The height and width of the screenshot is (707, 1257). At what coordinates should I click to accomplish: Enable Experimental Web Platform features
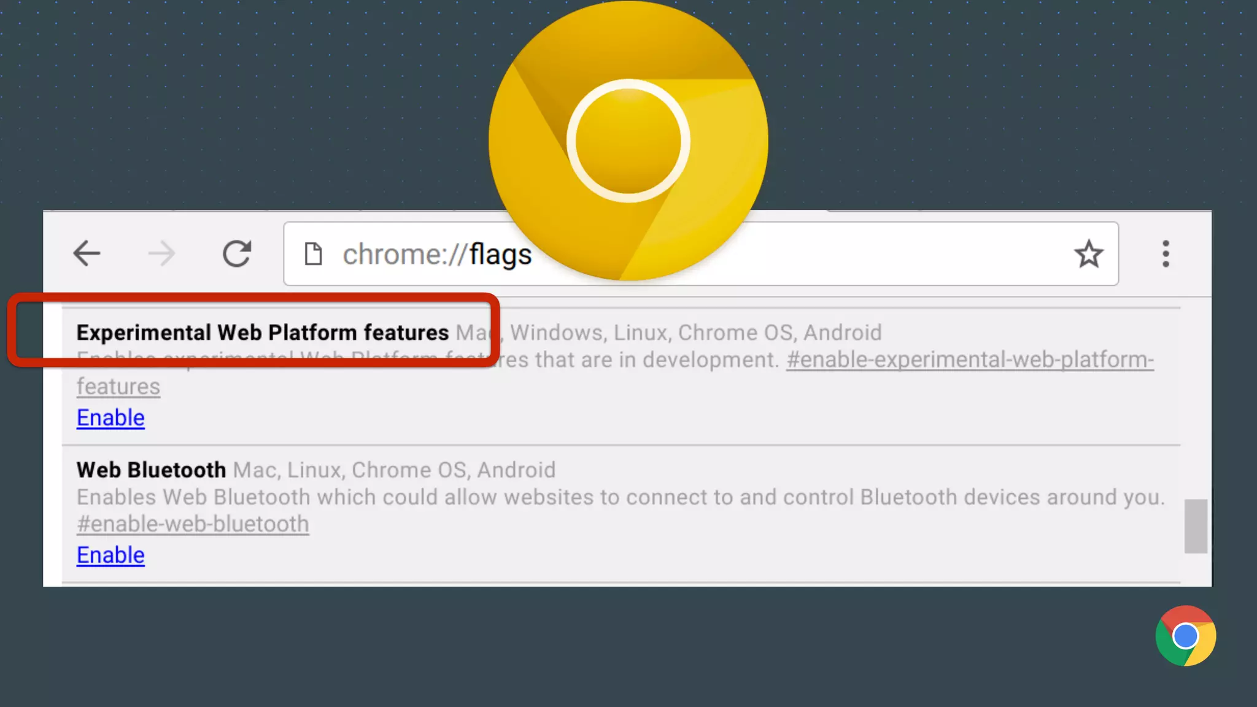(x=110, y=418)
